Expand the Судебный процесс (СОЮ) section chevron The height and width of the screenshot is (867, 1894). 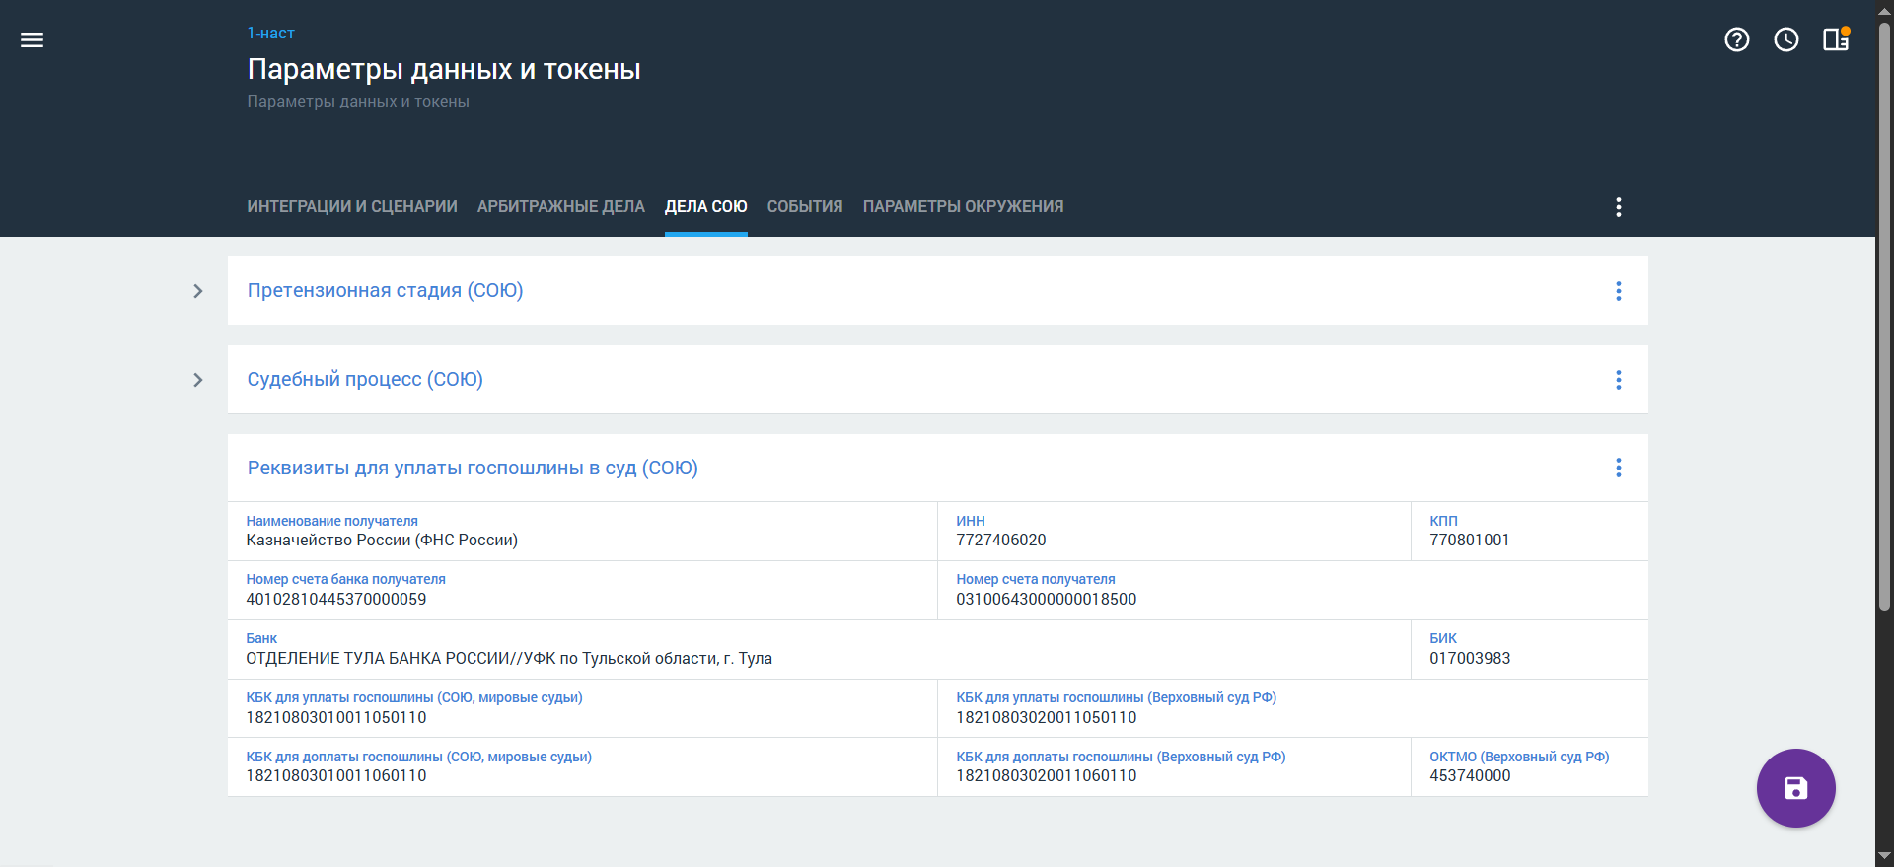(198, 380)
